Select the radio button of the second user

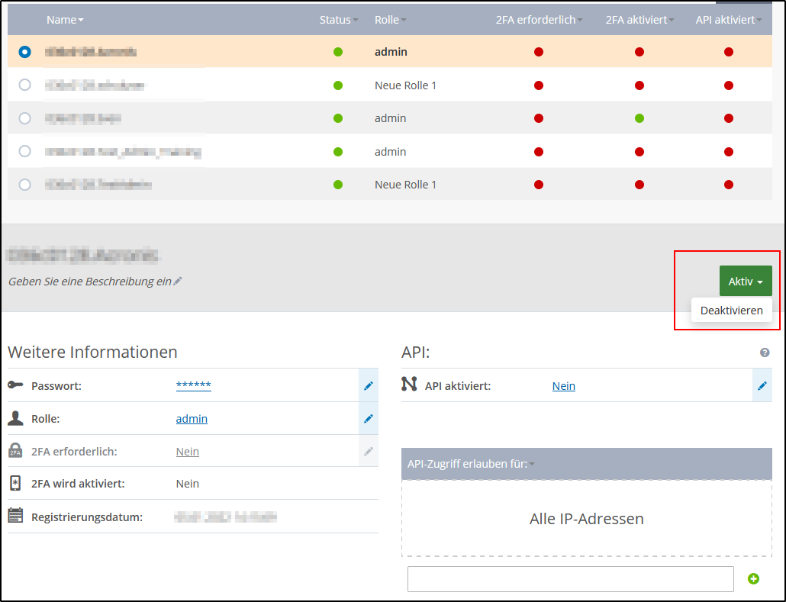pos(25,85)
